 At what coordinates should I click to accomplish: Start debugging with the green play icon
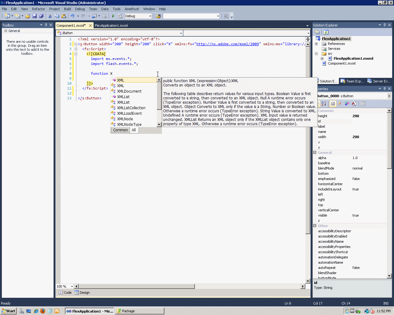tap(113, 16)
